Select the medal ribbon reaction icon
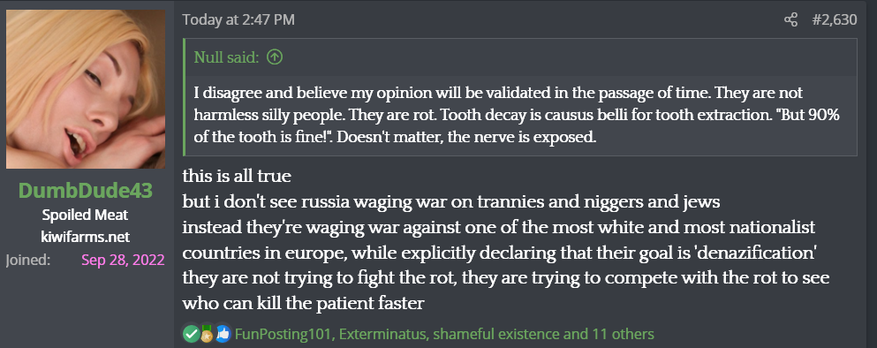The height and width of the screenshot is (348, 877). pos(207,334)
